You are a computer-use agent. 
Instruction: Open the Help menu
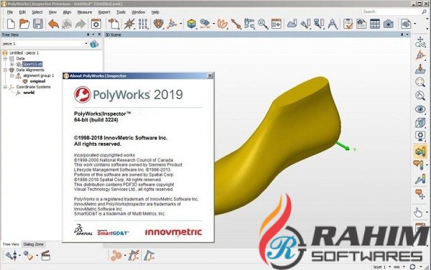[x=155, y=12]
